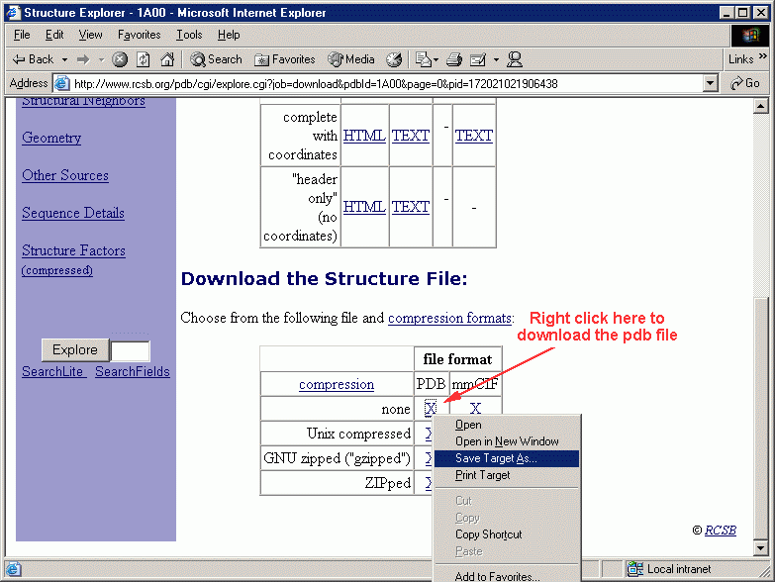Open the Other Sources sidebar link
Viewport: 775px width, 582px height.
click(65, 175)
